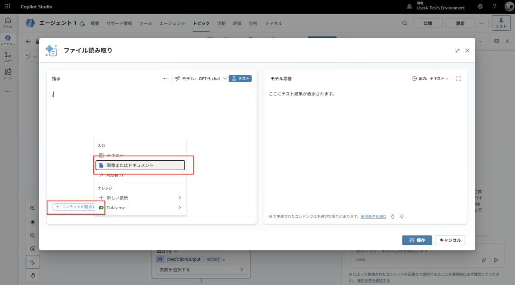Image resolution: width=515 pixels, height=285 pixels.
Task: Open the model GPT-5 chat dropdown
Action: [x=213, y=78]
